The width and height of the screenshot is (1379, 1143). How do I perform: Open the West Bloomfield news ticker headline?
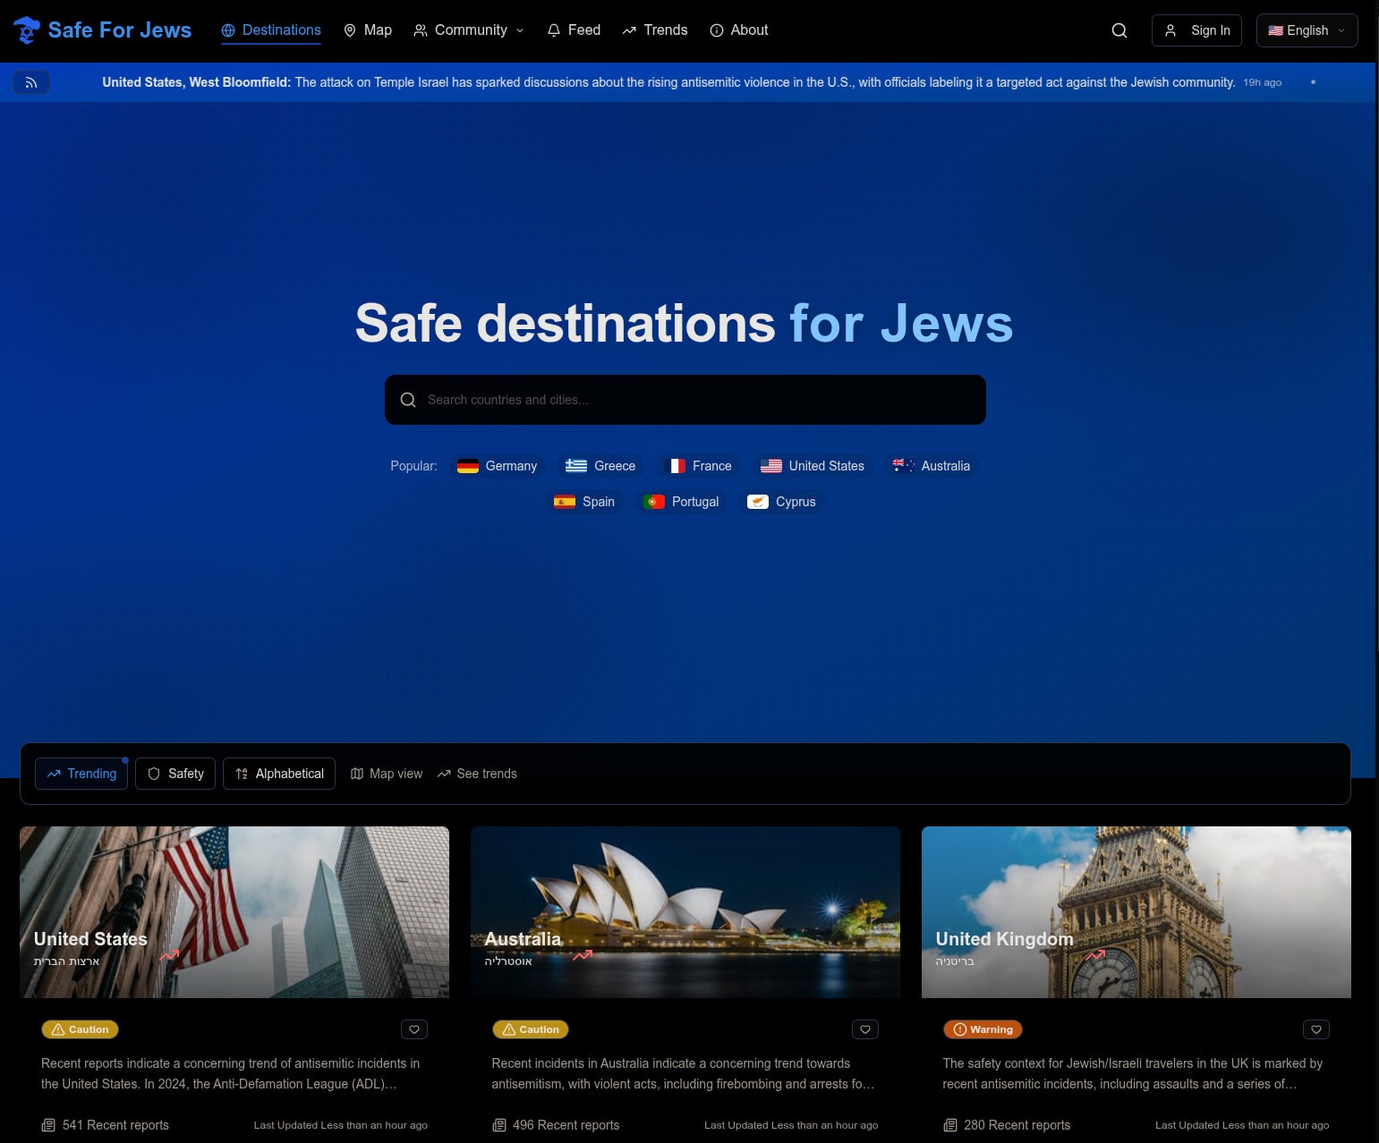click(x=668, y=82)
